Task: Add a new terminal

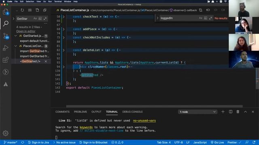Action: tap(223, 112)
